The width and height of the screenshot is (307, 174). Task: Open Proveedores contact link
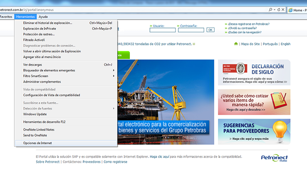point(92,162)
